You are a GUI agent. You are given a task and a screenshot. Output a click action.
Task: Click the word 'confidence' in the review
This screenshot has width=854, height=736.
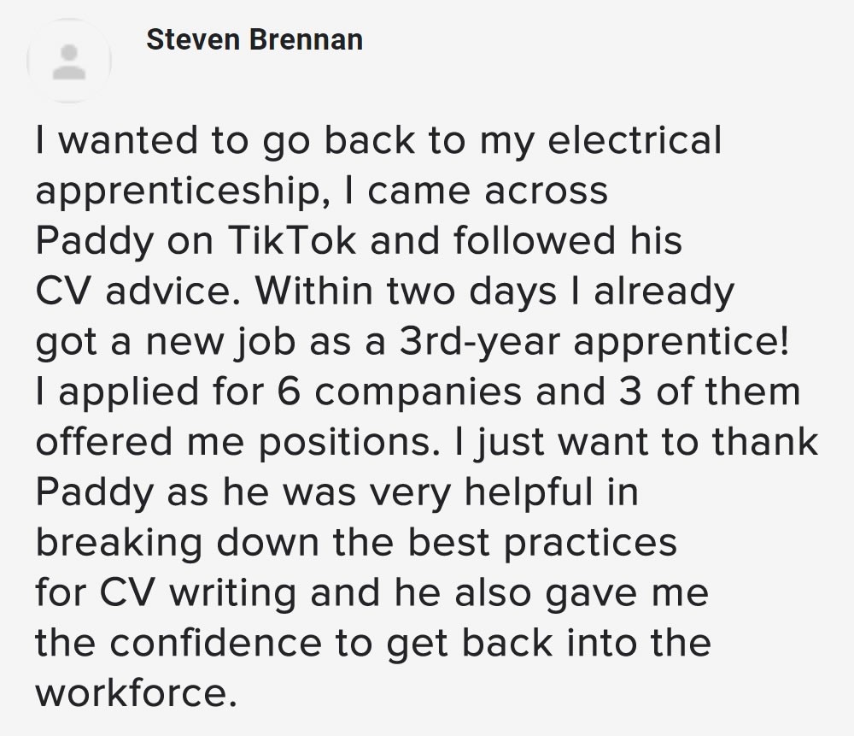(216, 642)
